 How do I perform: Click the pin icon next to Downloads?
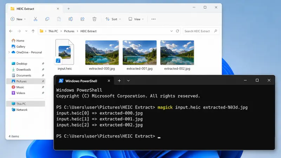pyautogui.click(x=43, y=70)
